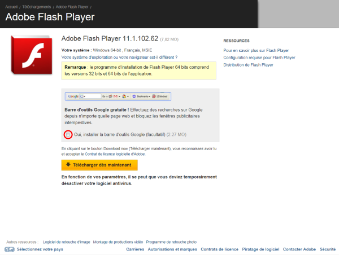Open Carrières in the footer
This screenshot has height=255, width=339.
(135, 249)
